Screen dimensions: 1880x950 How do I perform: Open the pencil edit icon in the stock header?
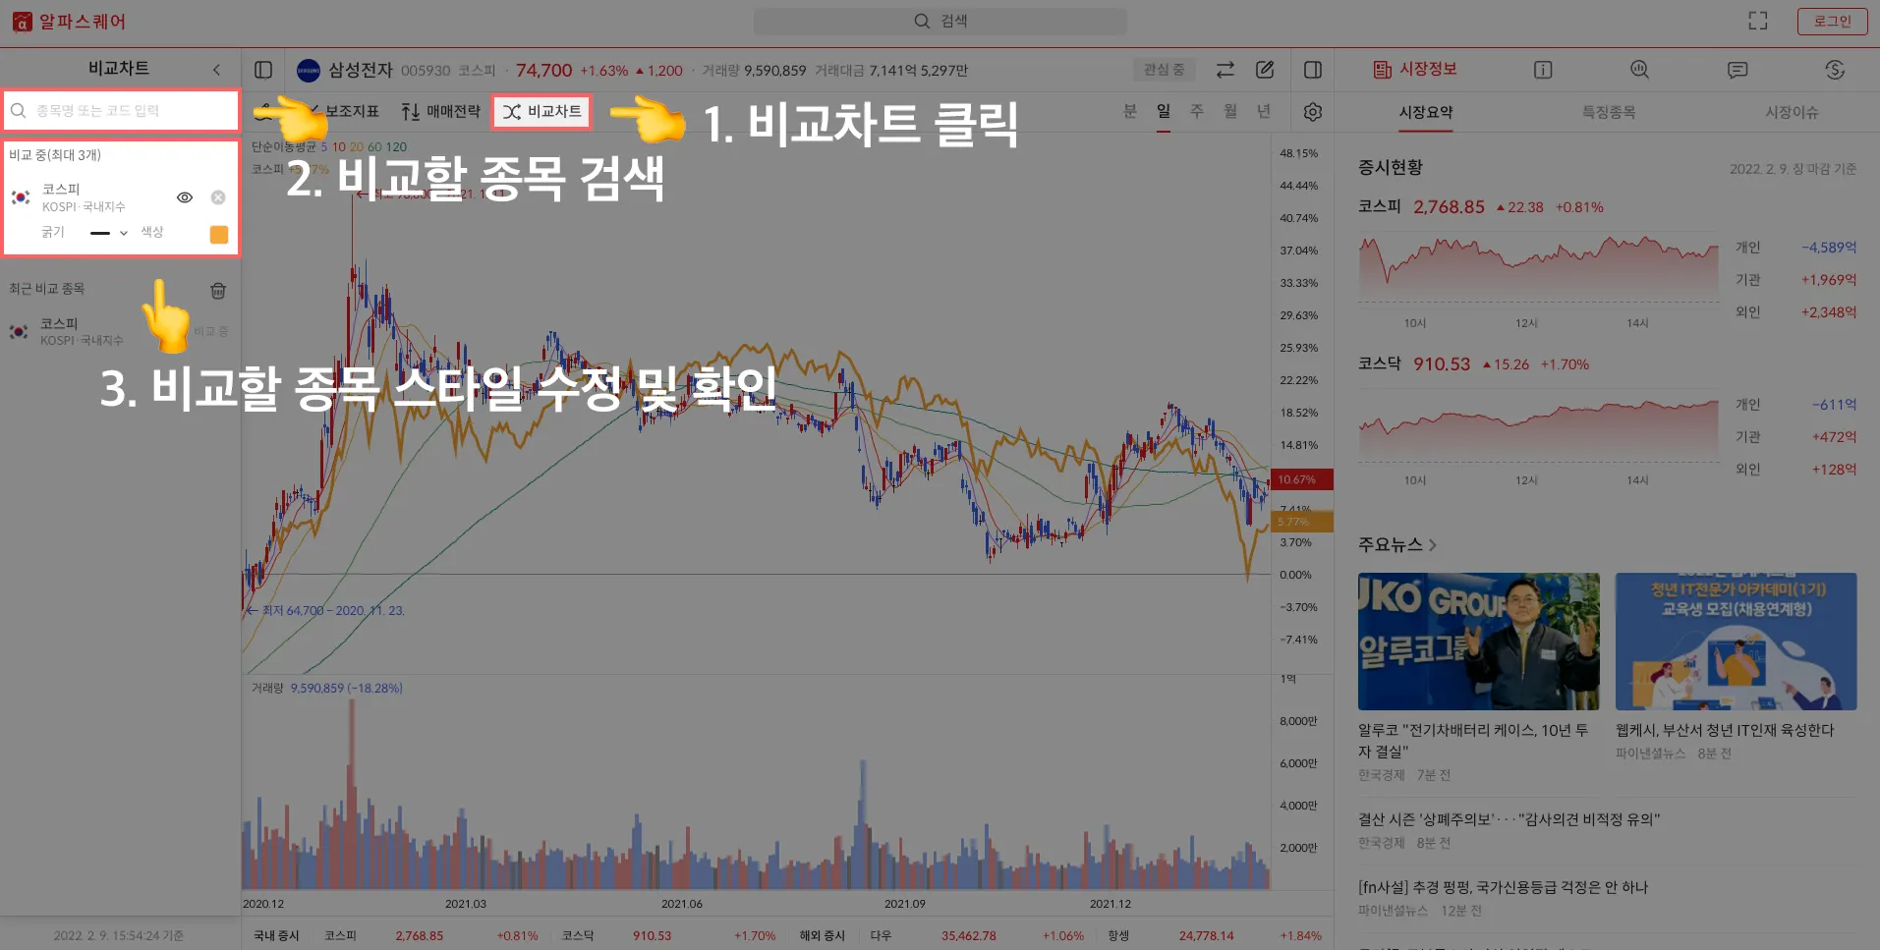pyautogui.click(x=1265, y=70)
